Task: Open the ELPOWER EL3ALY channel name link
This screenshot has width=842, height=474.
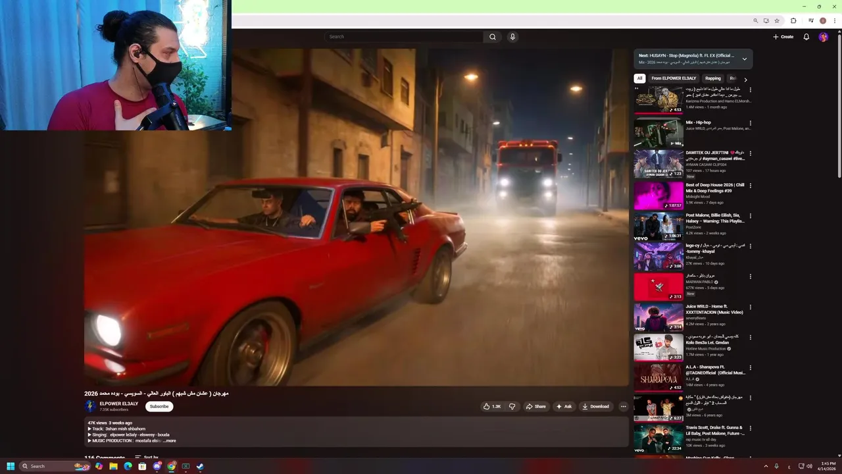Action: point(119,404)
